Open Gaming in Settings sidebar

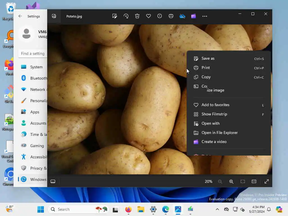click(33, 146)
